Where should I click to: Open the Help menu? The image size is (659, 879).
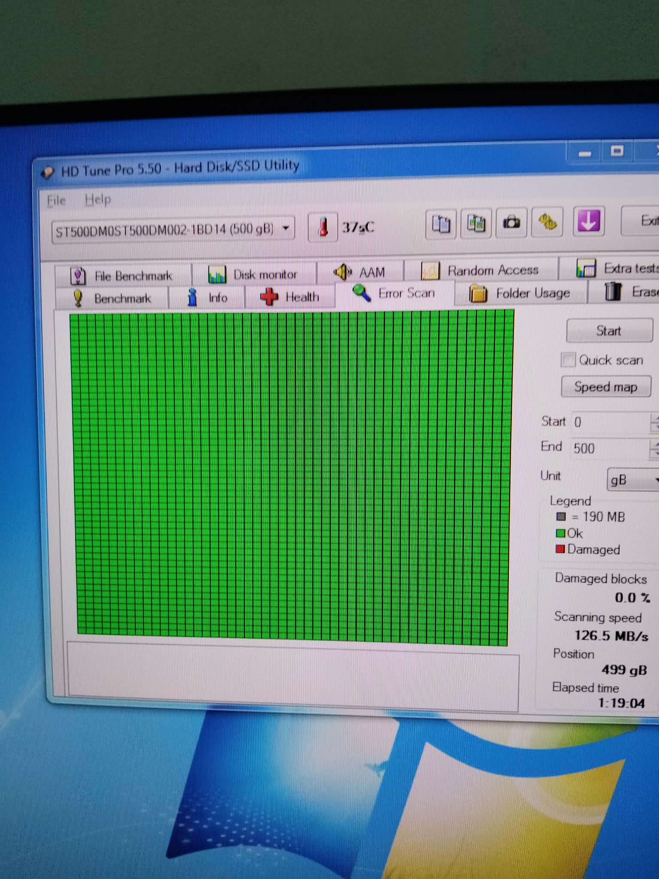click(98, 200)
